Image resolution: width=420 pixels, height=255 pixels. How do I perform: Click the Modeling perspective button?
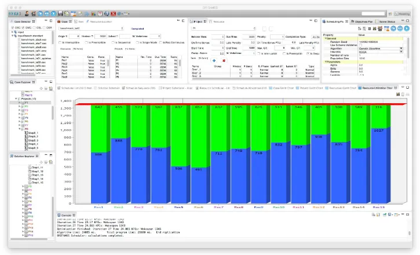(x=402, y=14)
